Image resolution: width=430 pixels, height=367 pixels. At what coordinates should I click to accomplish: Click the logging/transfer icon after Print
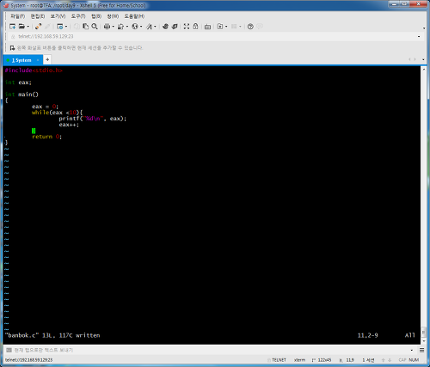pos(120,27)
